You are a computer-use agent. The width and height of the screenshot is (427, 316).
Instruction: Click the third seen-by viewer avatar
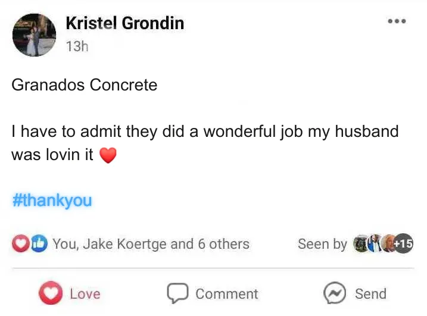click(x=388, y=243)
